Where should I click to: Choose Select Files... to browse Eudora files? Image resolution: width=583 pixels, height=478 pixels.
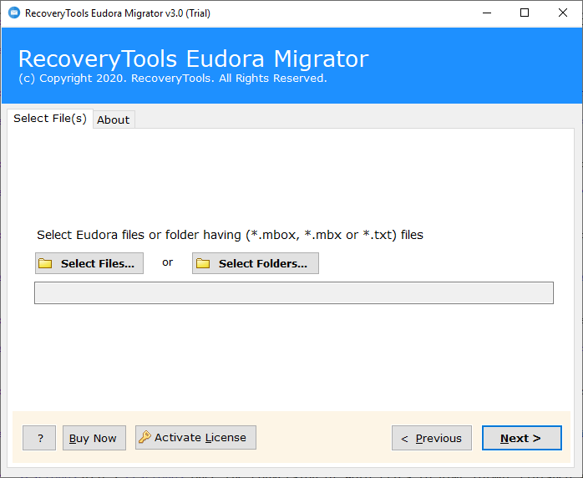pyautogui.click(x=89, y=263)
